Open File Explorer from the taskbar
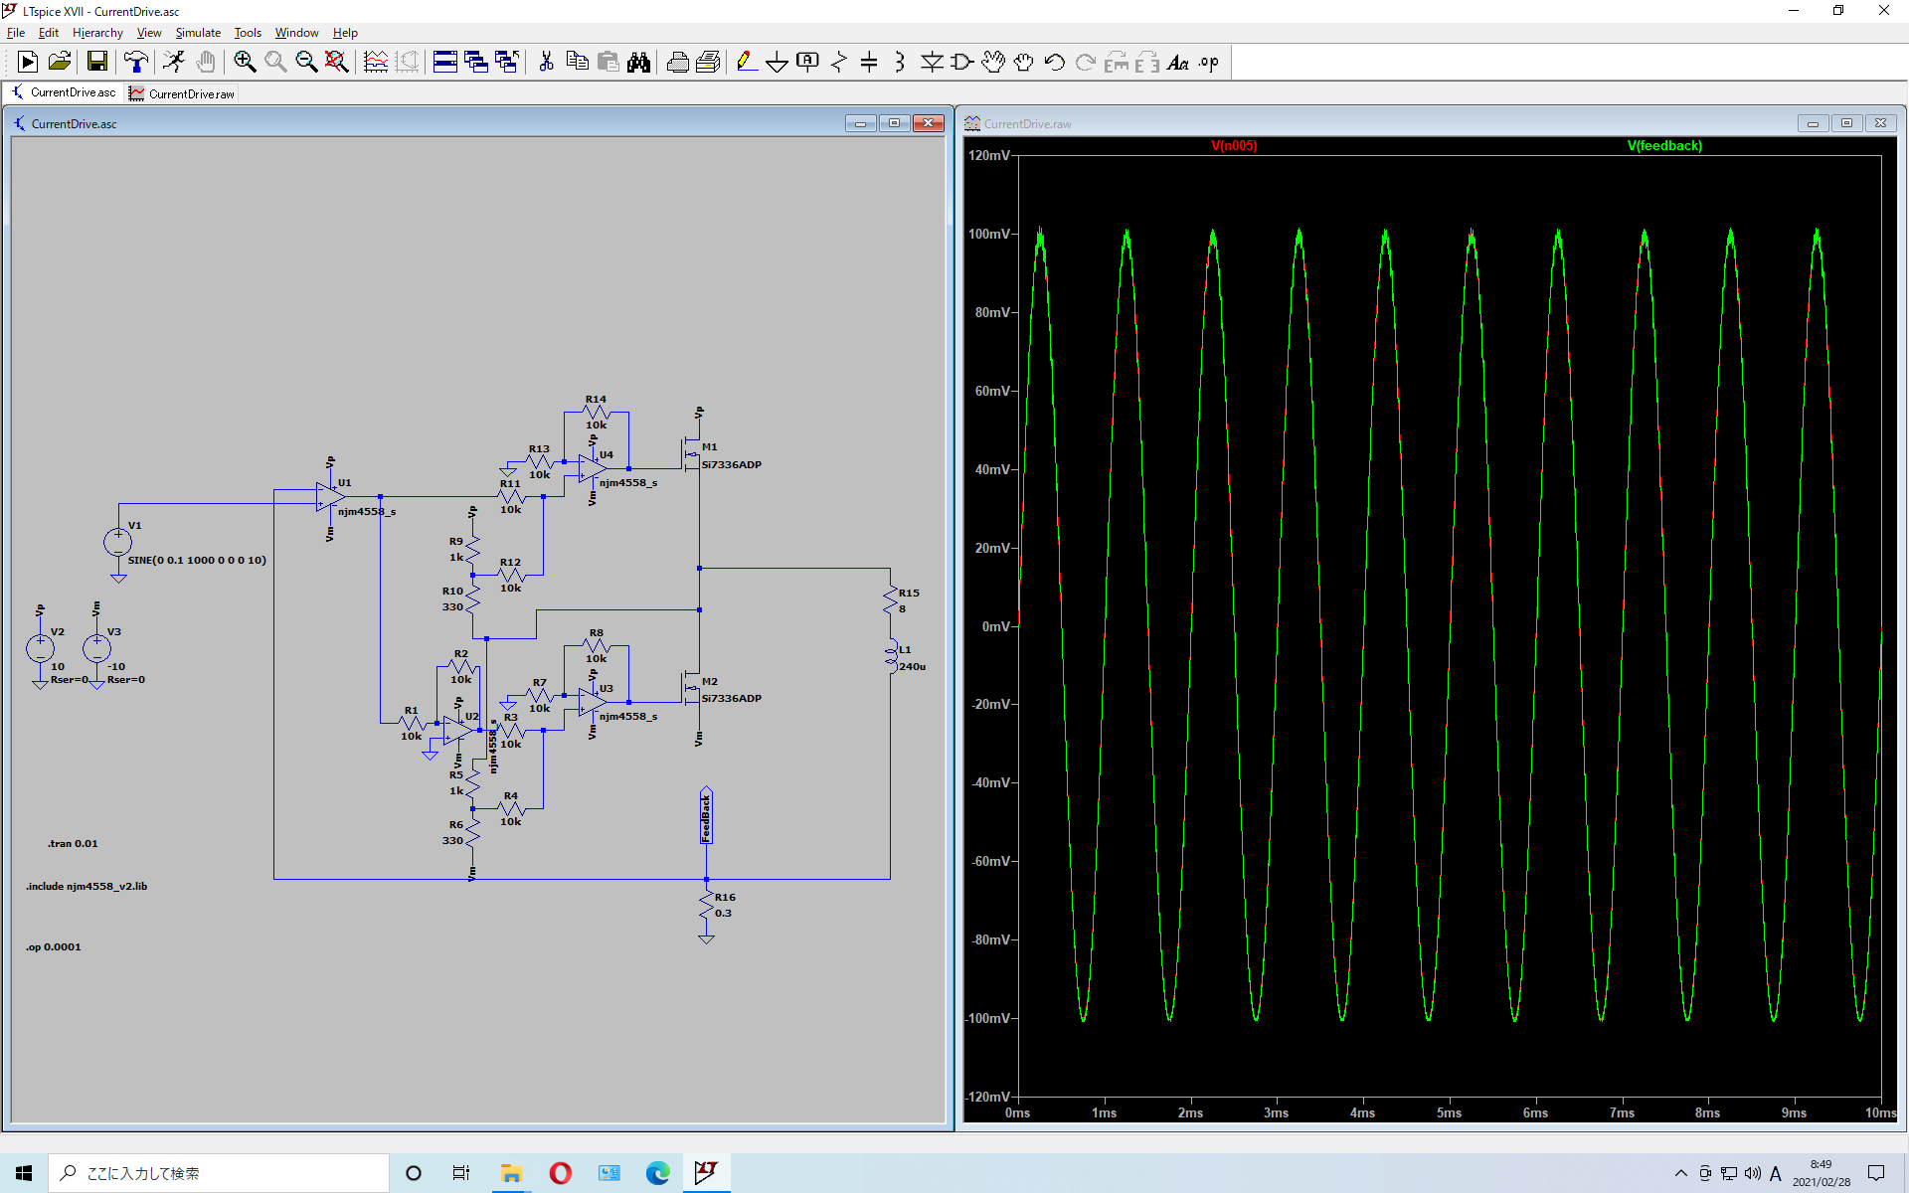Screen dimensions: 1909x1193 [511, 1173]
